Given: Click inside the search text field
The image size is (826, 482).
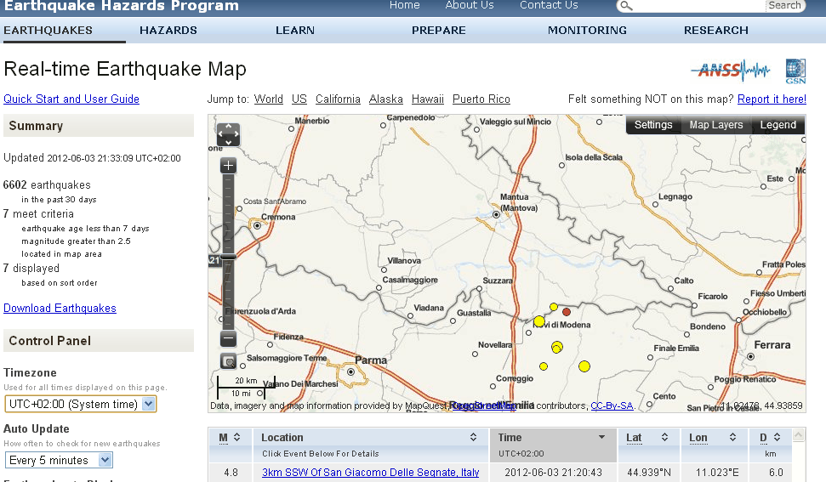Looking at the screenshot, I should tap(698, 6).
